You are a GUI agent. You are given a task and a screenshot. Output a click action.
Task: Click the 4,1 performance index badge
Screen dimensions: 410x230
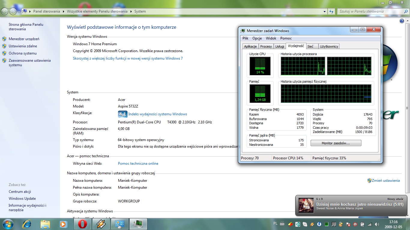pos(122,114)
